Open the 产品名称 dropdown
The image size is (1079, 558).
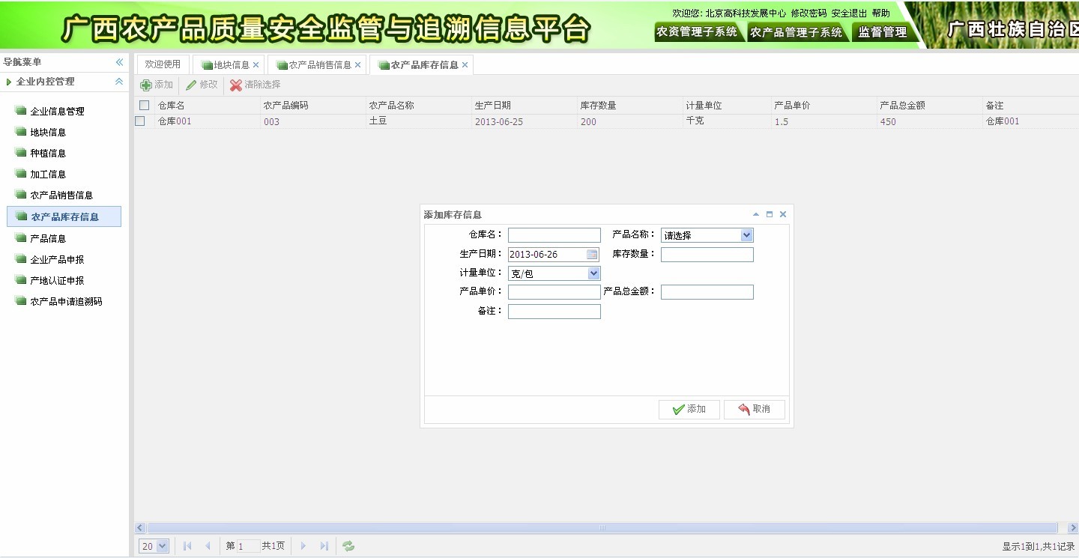click(x=746, y=235)
